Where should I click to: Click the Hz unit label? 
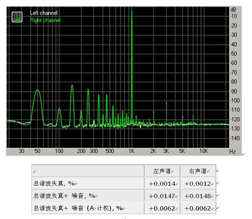coord(232,151)
